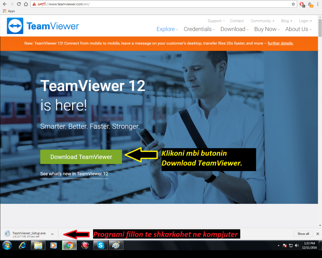Show hidden system tray icons
The height and width of the screenshot is (258, 322).
279,245
